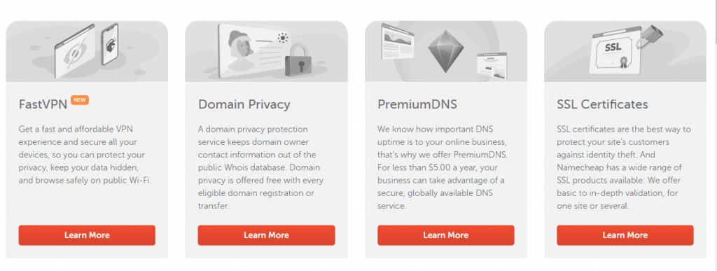Click the padlock icon on Domain Privacy card

[x=298, y=60]
